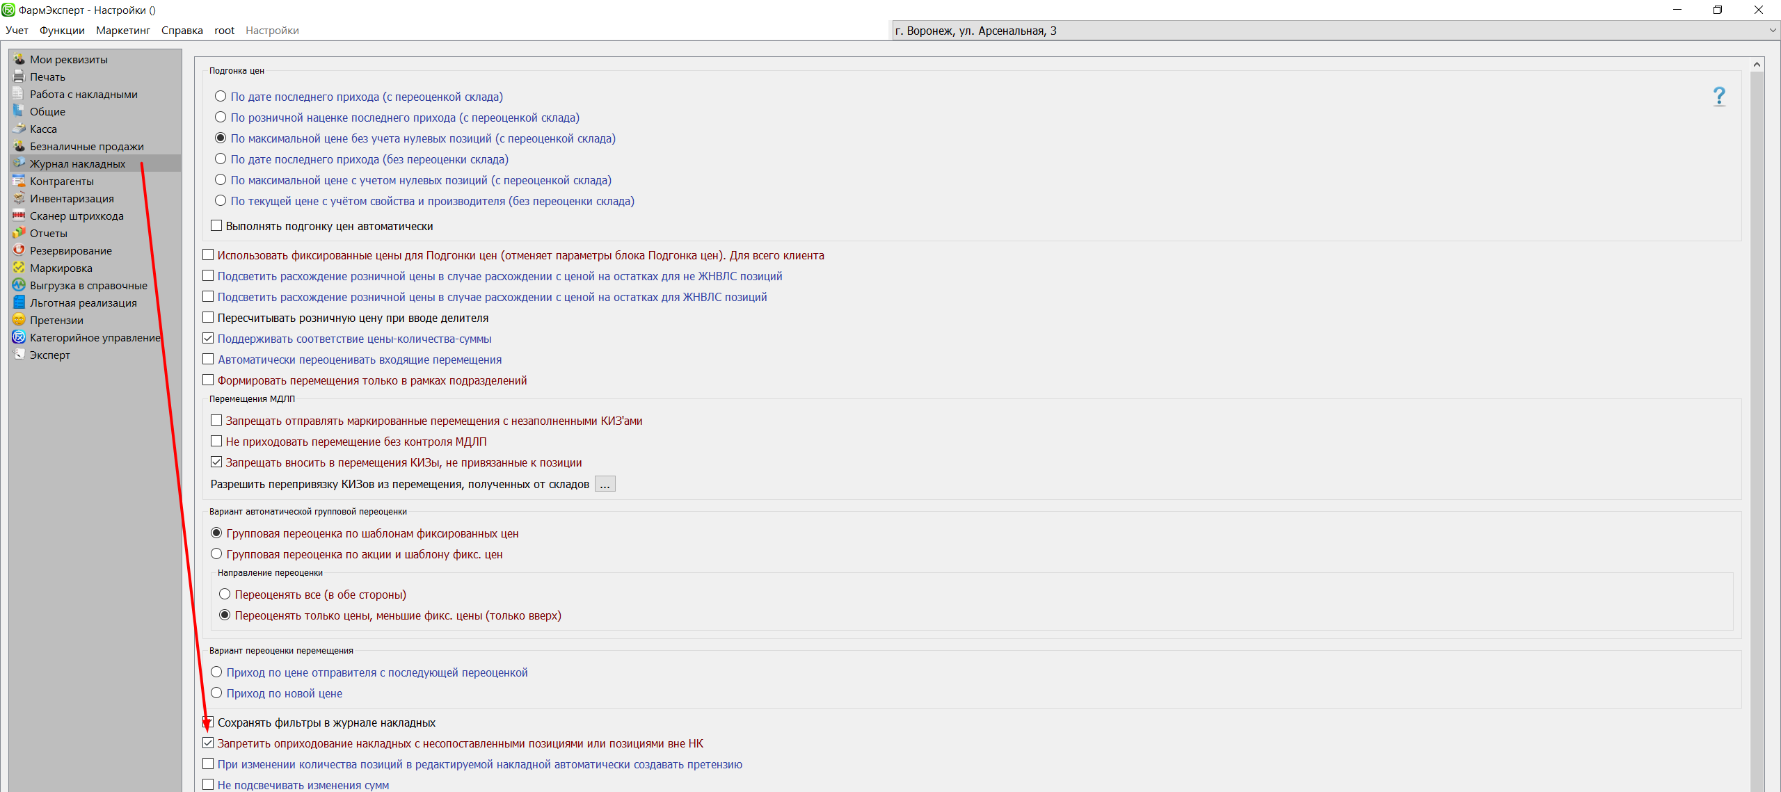Click the ... button for перепривязку КИЗов
The width and height of the screenshot is (1781, 792).
coord(605,484)
